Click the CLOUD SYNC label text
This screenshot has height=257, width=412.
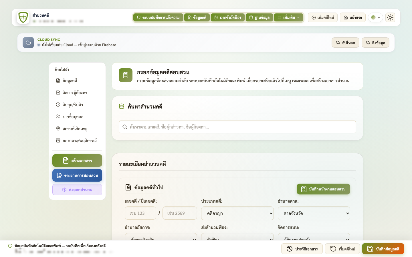point(49,40)
